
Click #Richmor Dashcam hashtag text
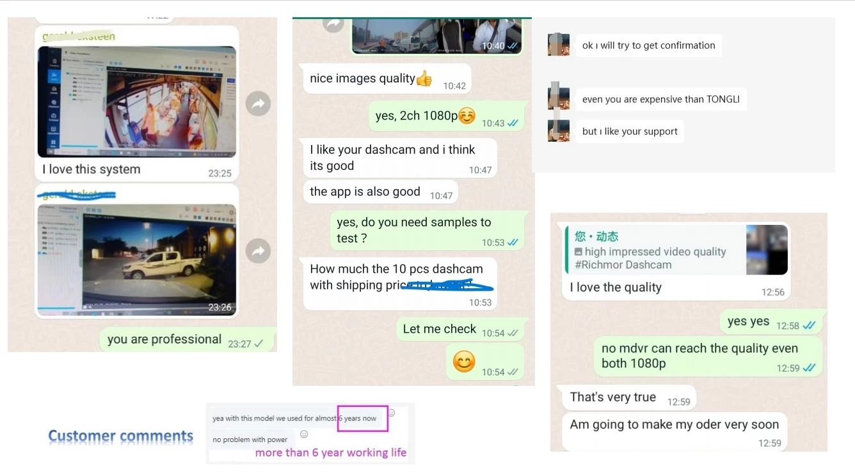click(x=623, y=264)
